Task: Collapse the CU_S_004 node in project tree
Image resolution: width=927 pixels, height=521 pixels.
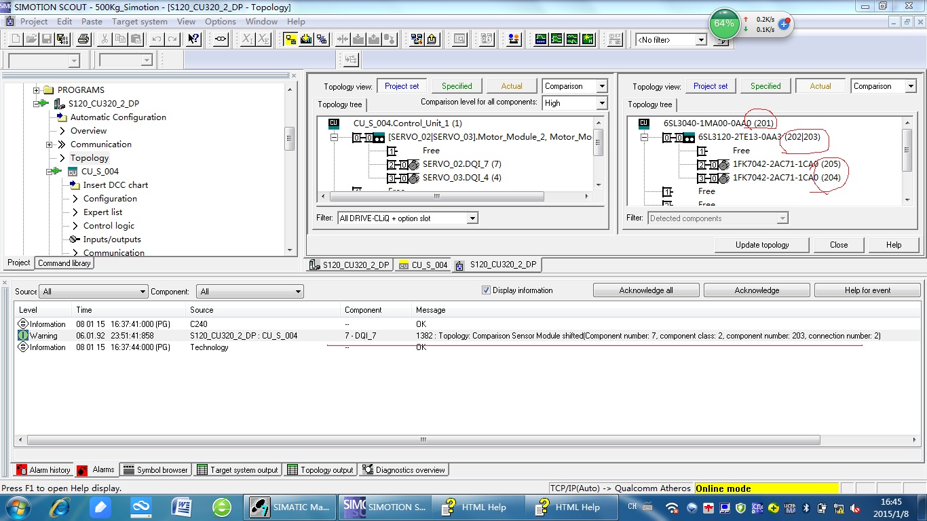Action: pyautogui.click(x=50, y=172)
